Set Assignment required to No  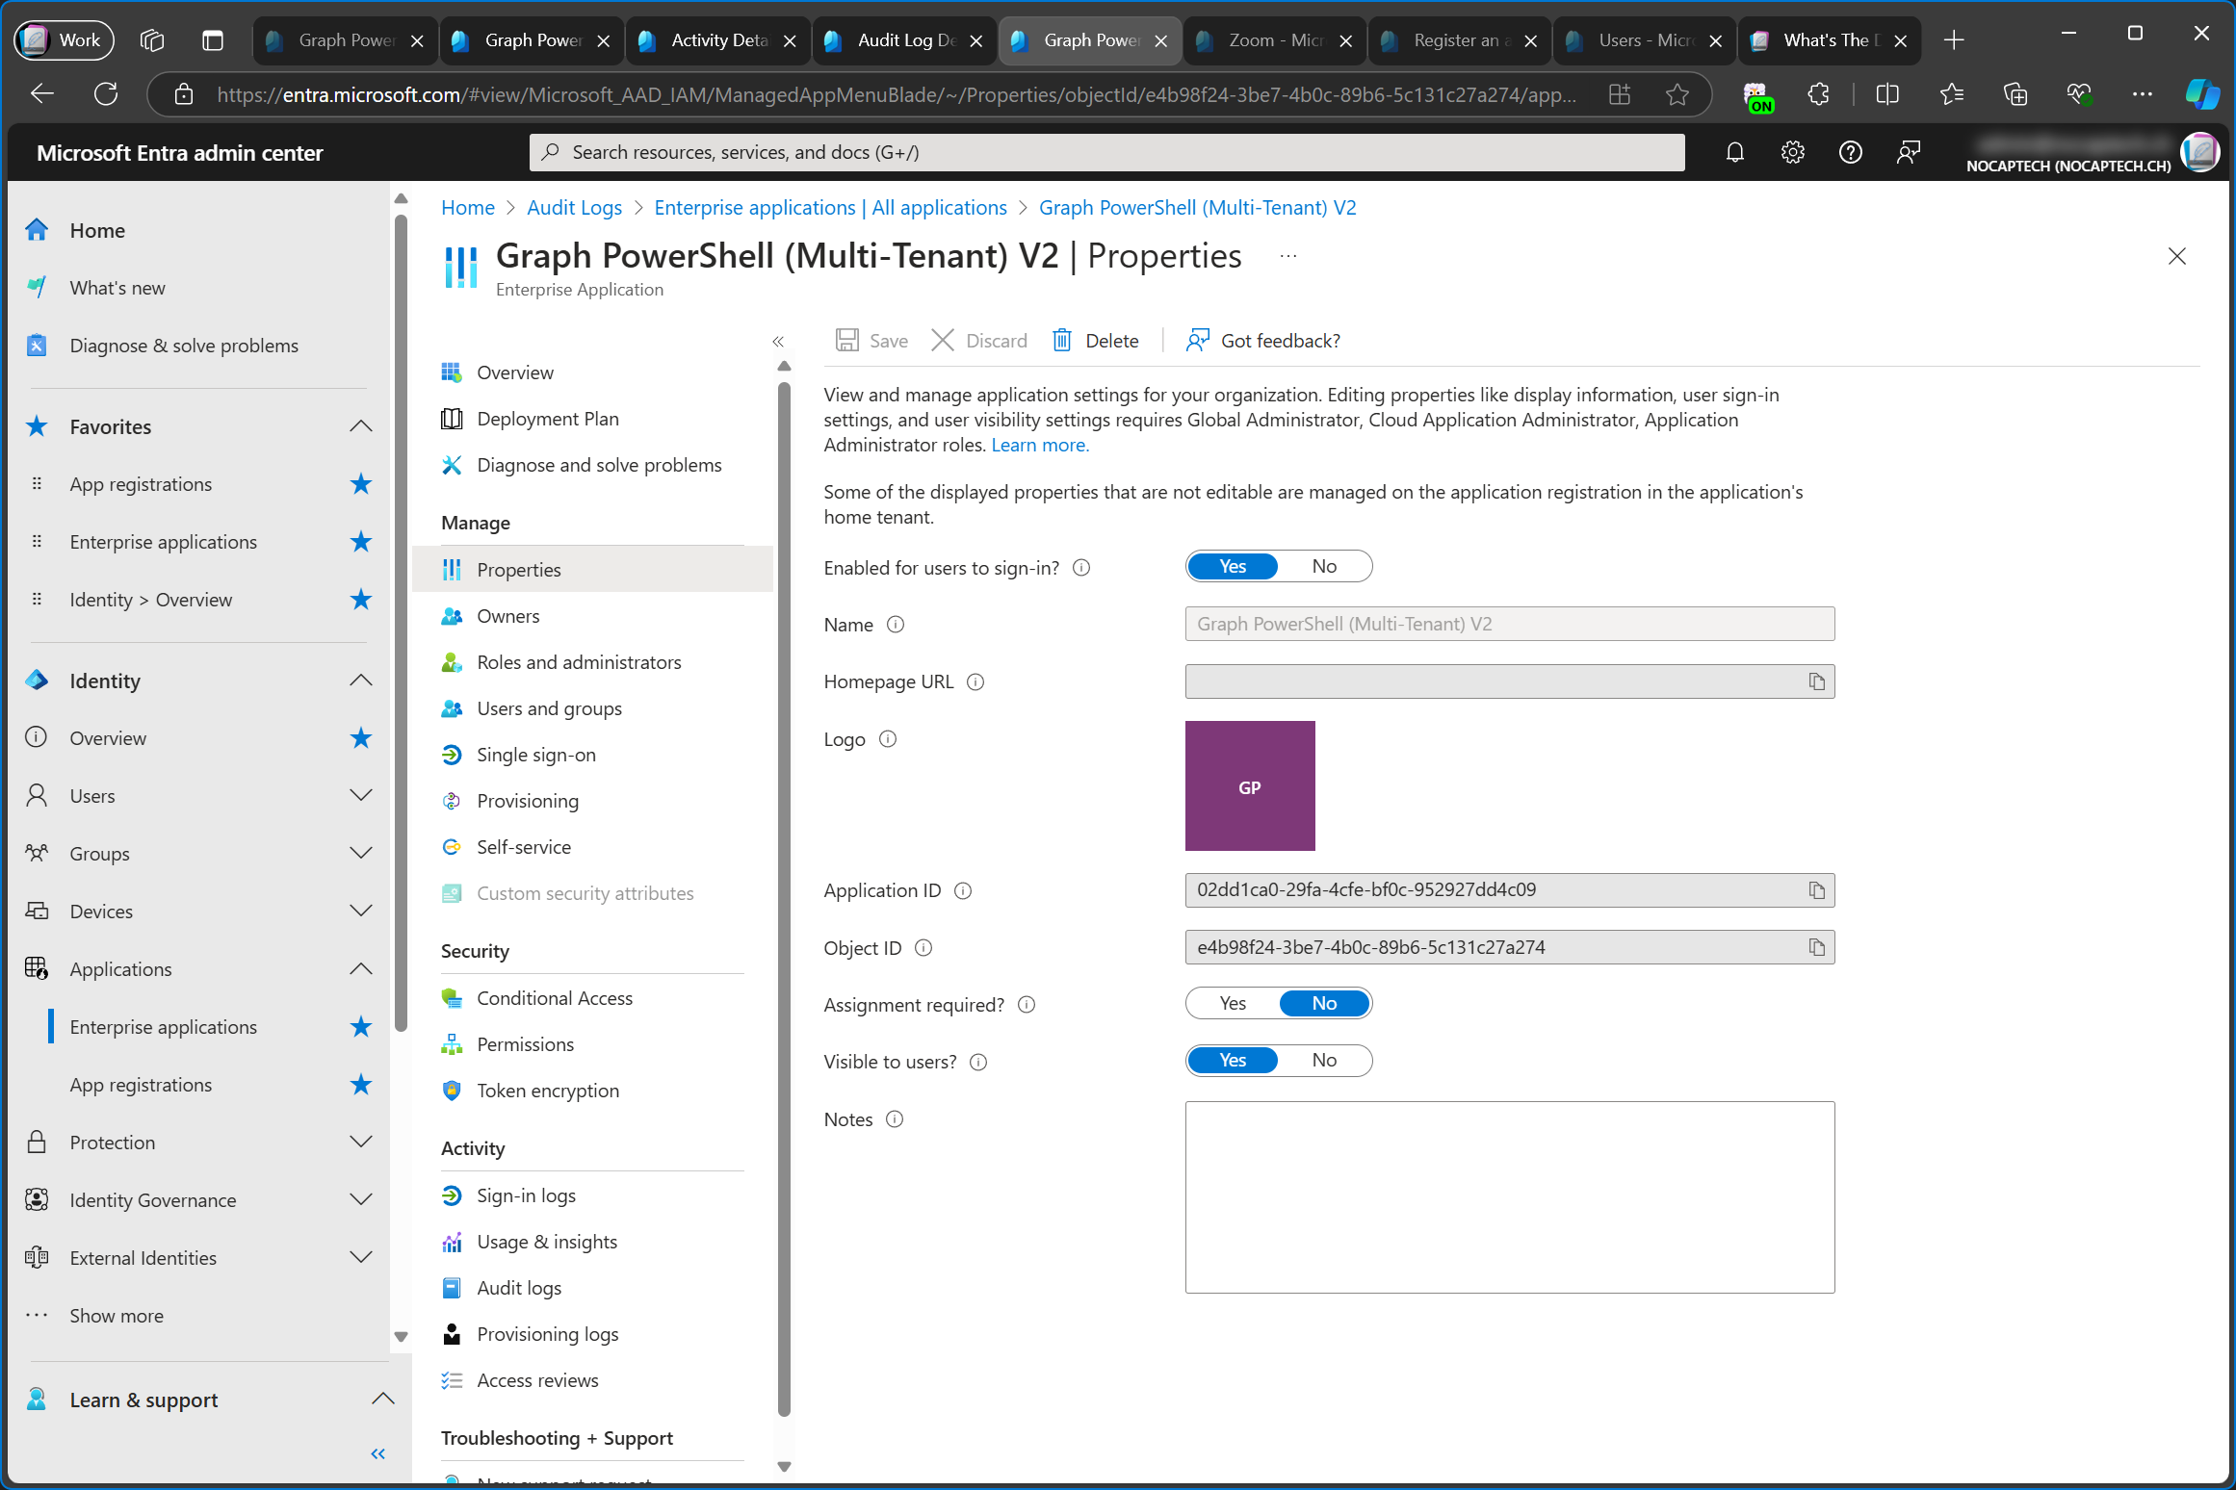[x=1324, y=1004]
